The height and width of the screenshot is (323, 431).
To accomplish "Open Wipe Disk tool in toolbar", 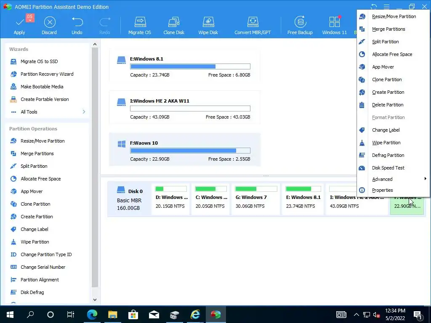I will click(208, 25).
